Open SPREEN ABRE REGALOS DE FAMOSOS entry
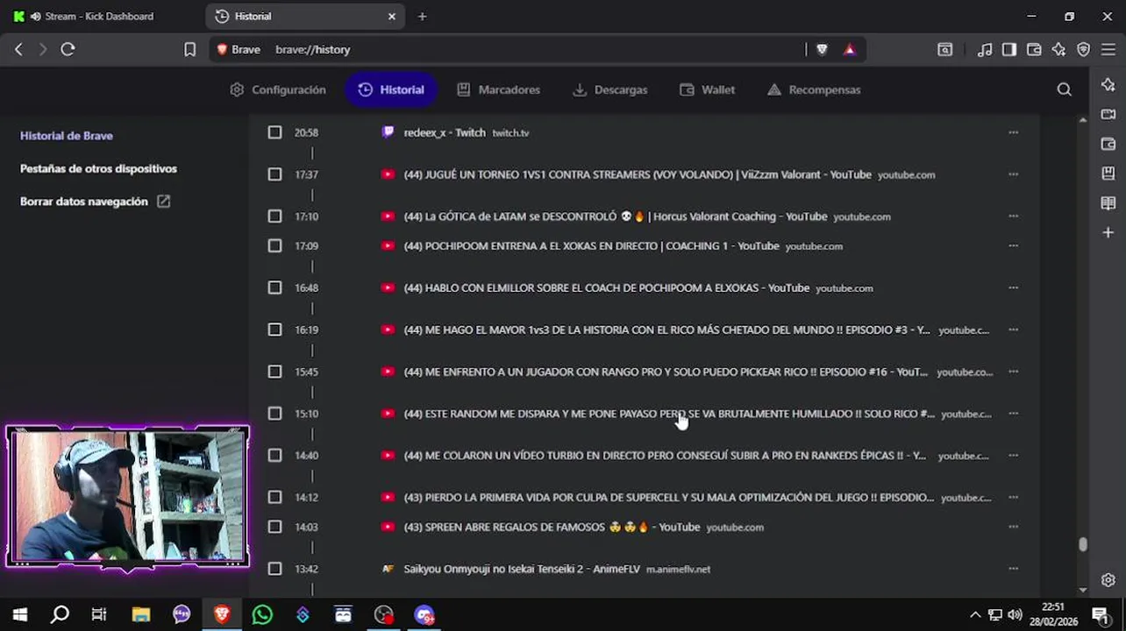Screen dimensions: 1126x631 [x=552, y=527]
